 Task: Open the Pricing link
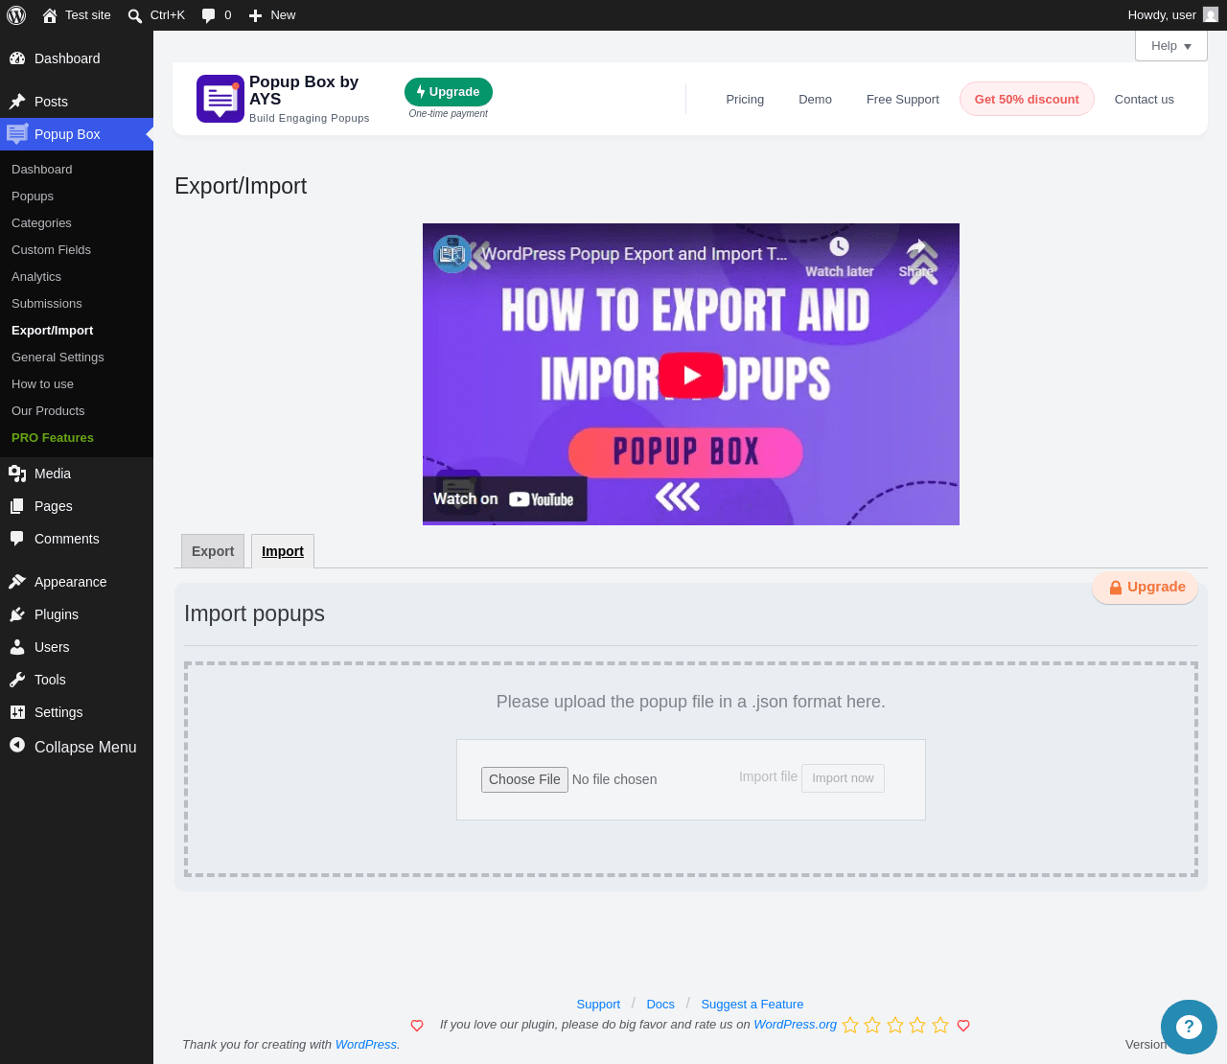pyautogui.click(x=745, y=100)
